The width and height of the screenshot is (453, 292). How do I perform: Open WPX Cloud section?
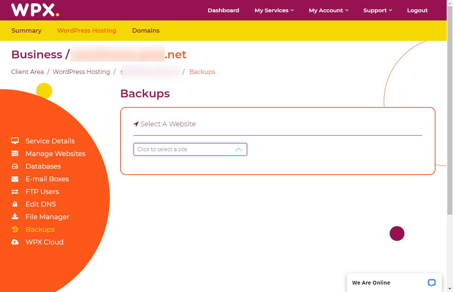pos(45,242)
